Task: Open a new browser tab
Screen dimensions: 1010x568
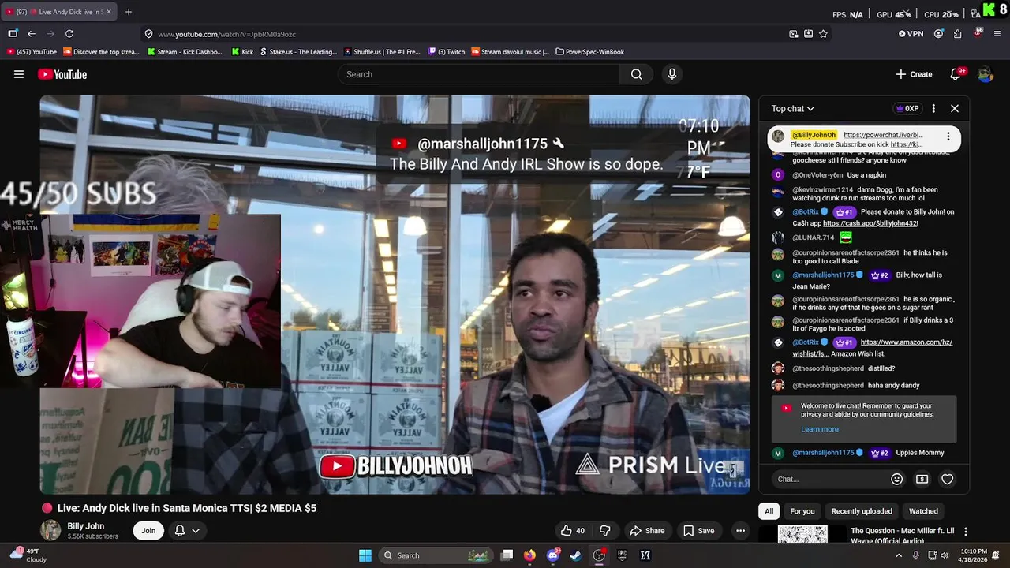Action: (x=129, y=12)
